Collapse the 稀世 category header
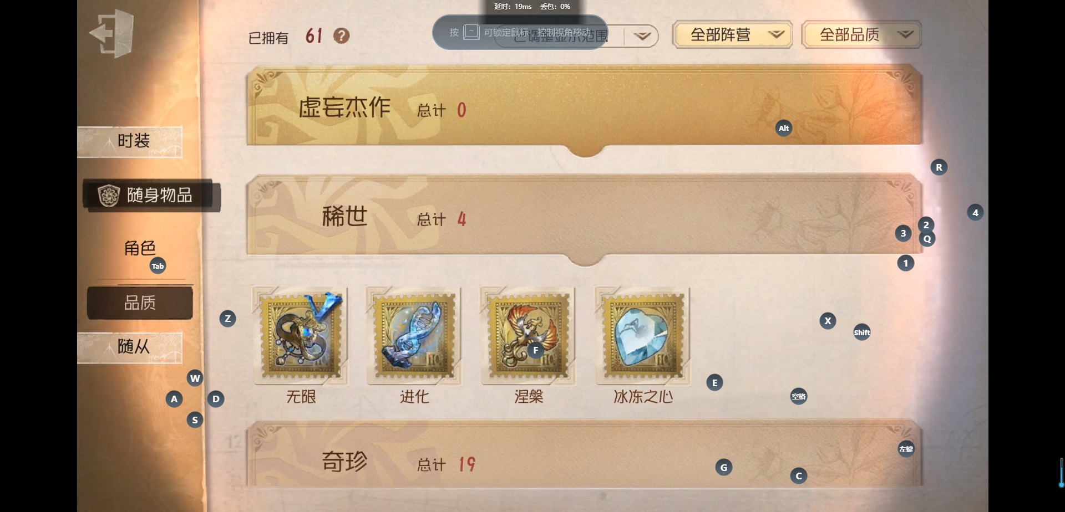 point(585,217)
